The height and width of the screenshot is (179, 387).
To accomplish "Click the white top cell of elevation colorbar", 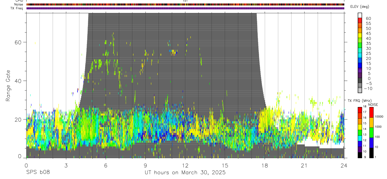I will 360,15.
